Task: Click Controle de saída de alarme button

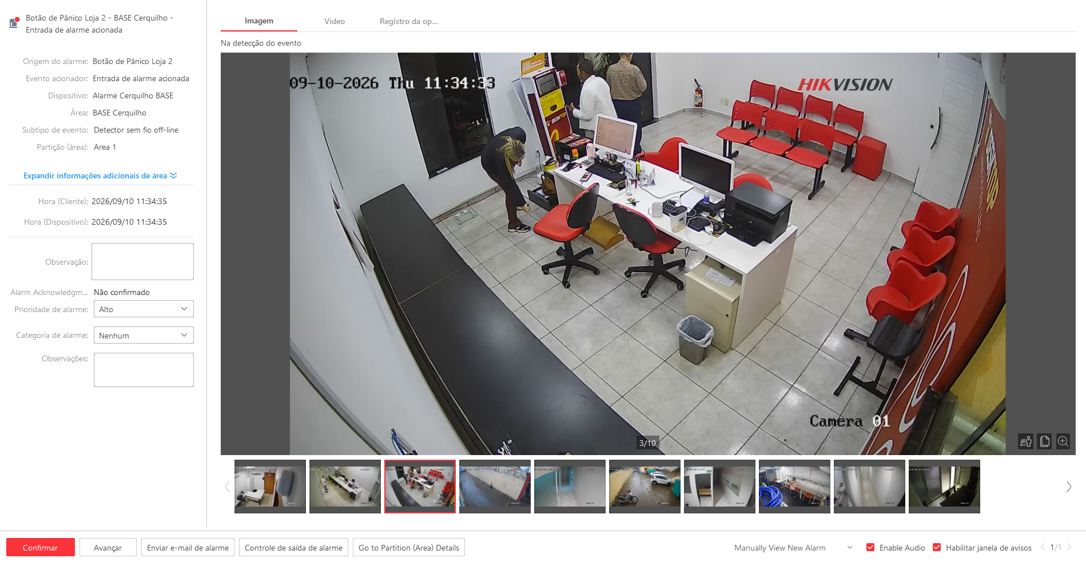Action: (x=293, y=547)
